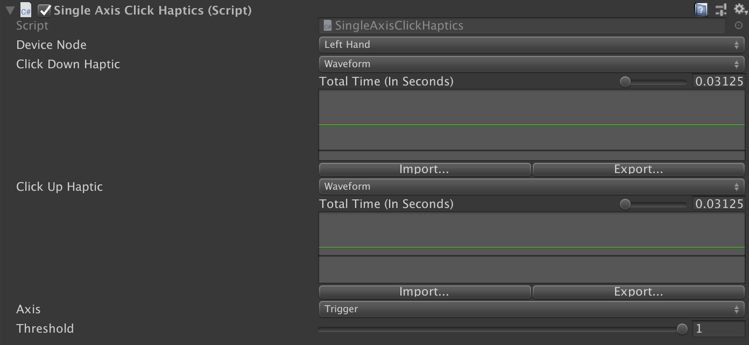
Task: Click Export under Click Up Haptic waveform
Action: coord(638,291)
